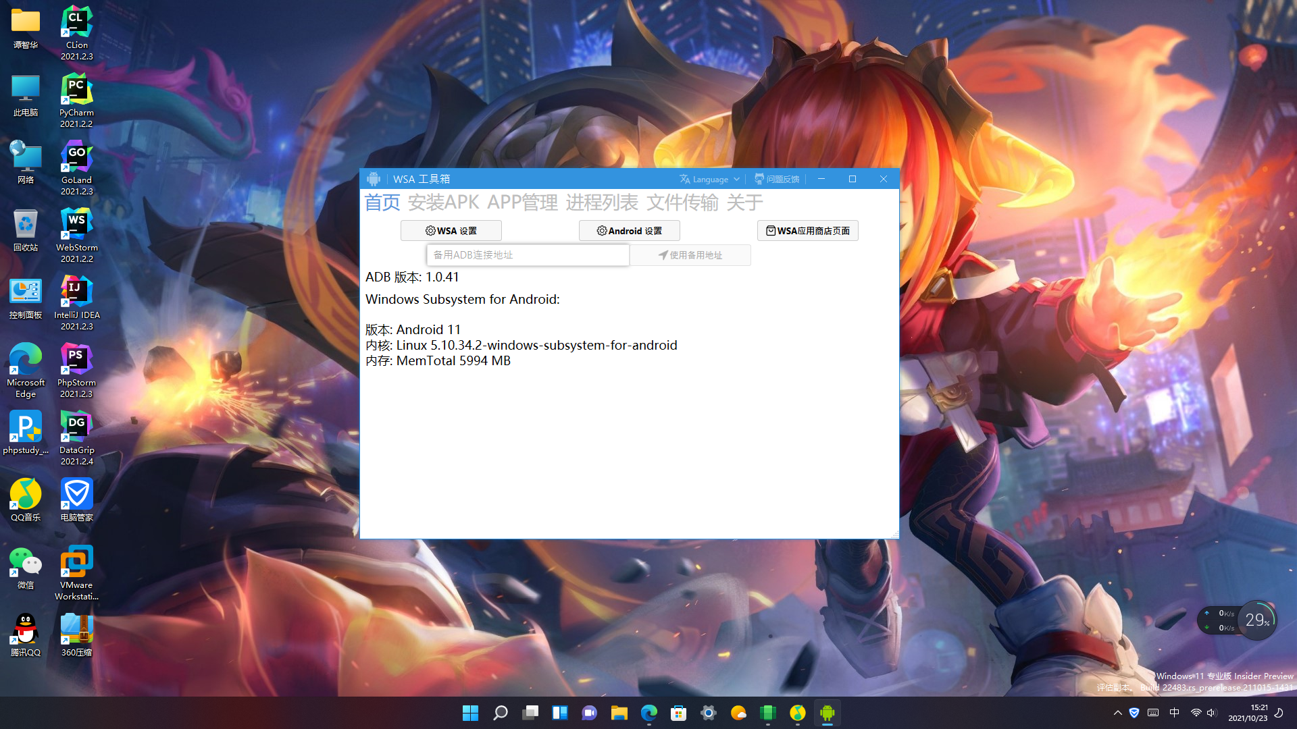Click the taskbar volume speaker icon

[1211, 713]
